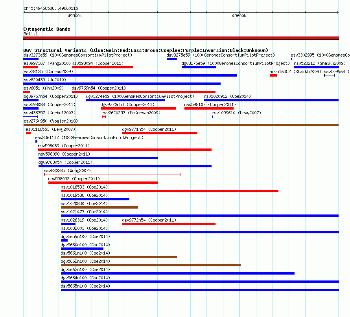Click the esv1116553 (Levy2007) label
350x317 pixels.
tap(50, 129)
